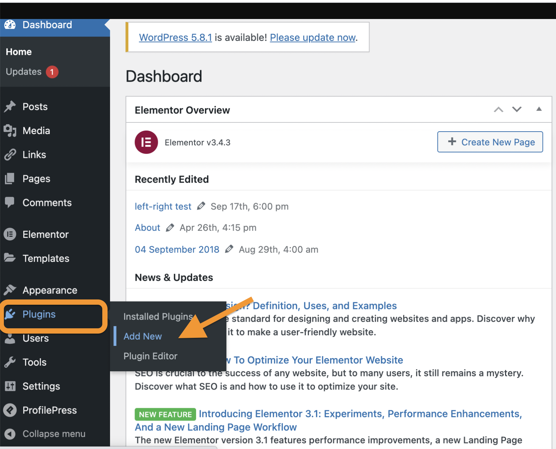Click the Recently Edited heading
The image size is (556, 449).
click(172, 179)
